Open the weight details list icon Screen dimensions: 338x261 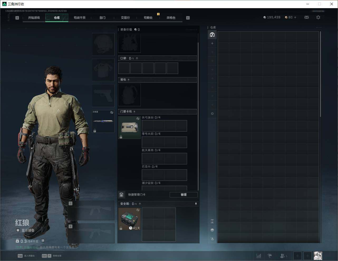[x=43, y=241]
